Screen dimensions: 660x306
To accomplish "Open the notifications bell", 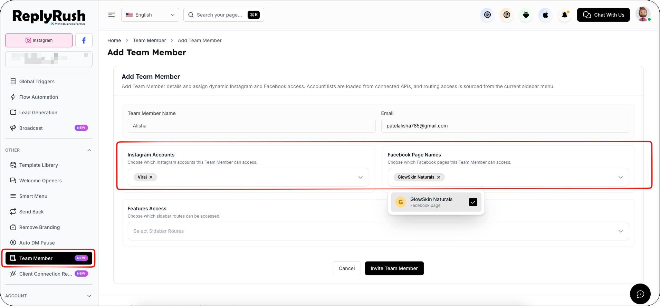I will [x=565, y=15].
